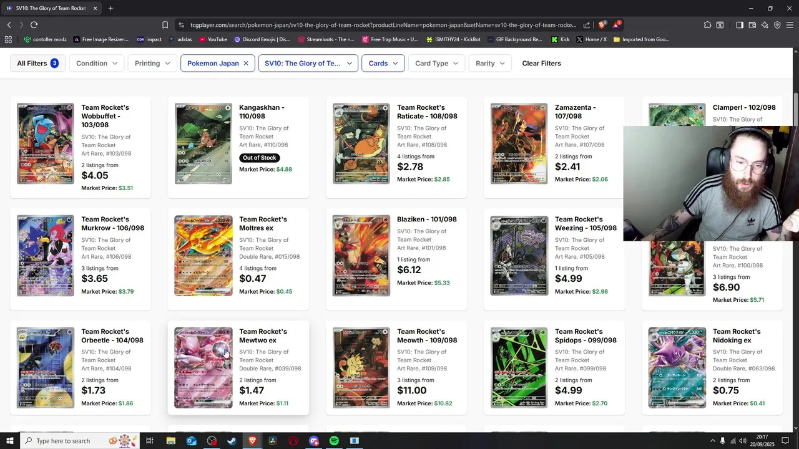The image size is (799, 449).
Task: Open the Imported from Google bookmarks folder
Action: (x=641, y=39)
